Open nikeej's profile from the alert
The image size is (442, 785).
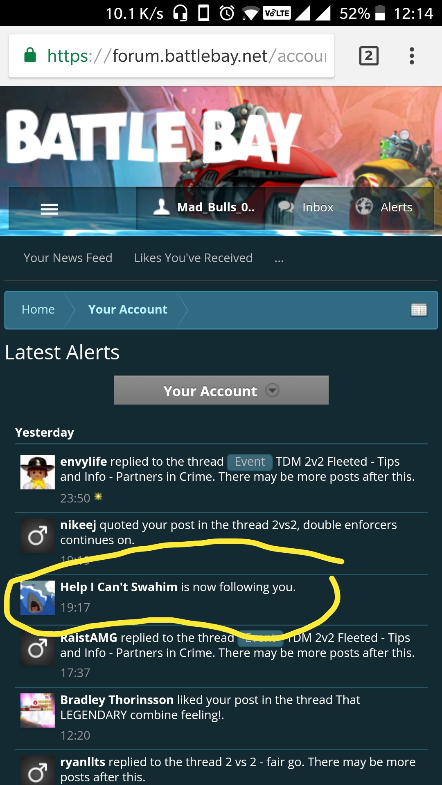pos(78,525)
